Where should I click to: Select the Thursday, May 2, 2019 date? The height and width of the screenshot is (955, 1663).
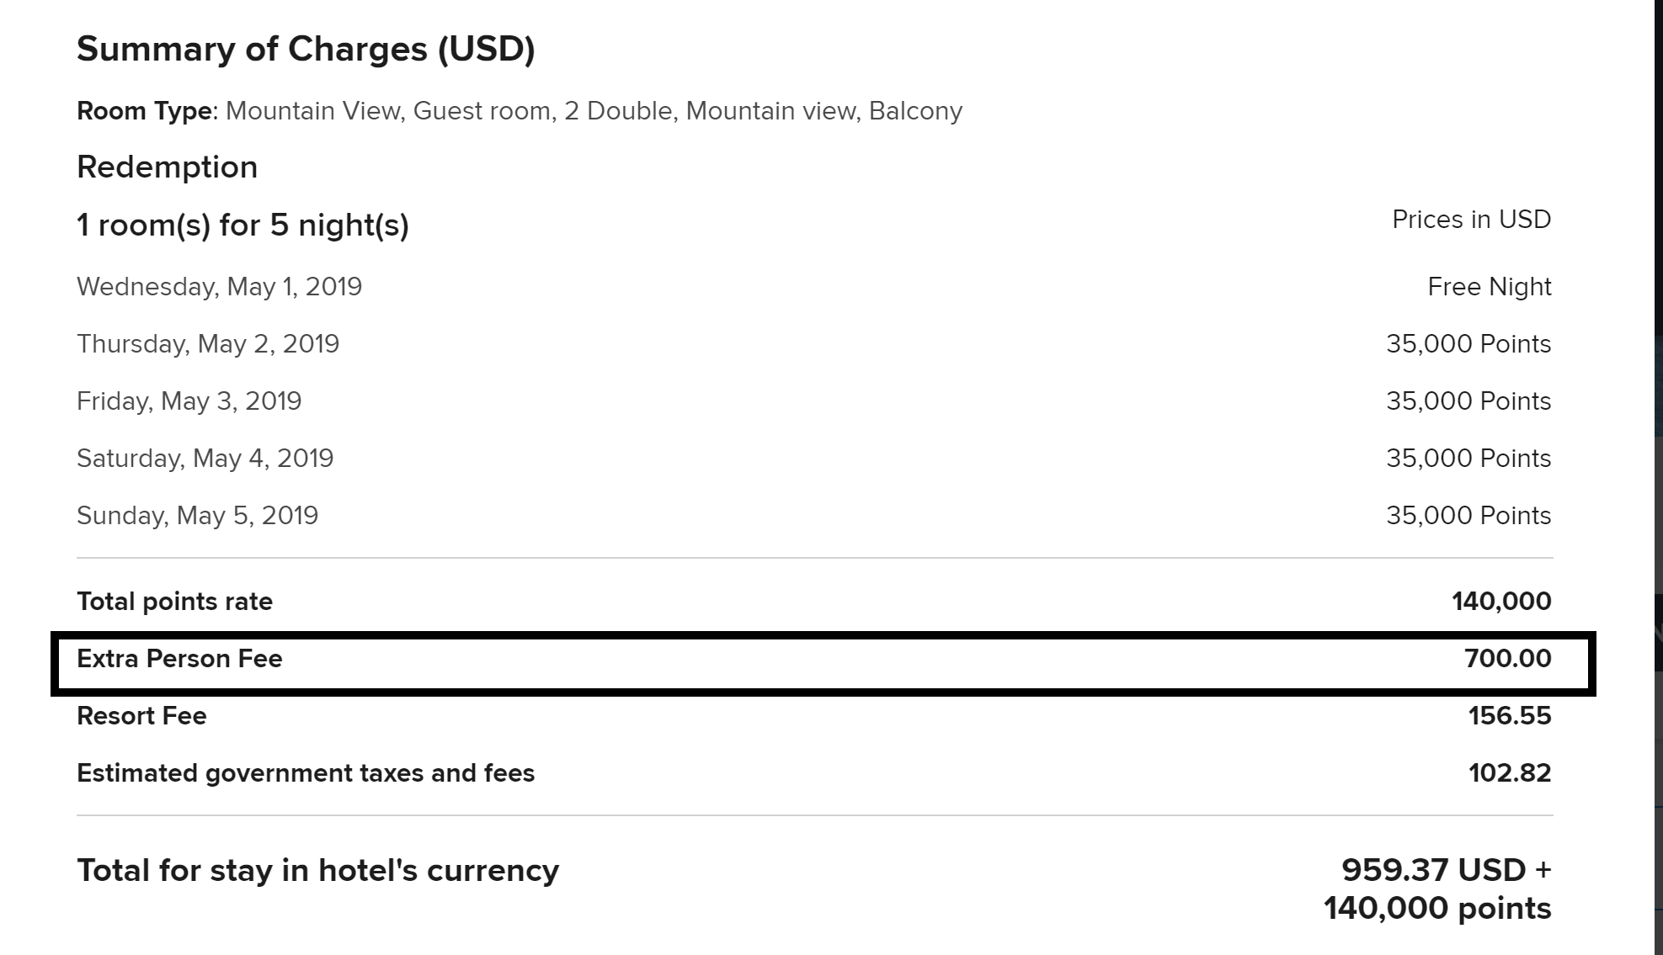coord(208,344)
